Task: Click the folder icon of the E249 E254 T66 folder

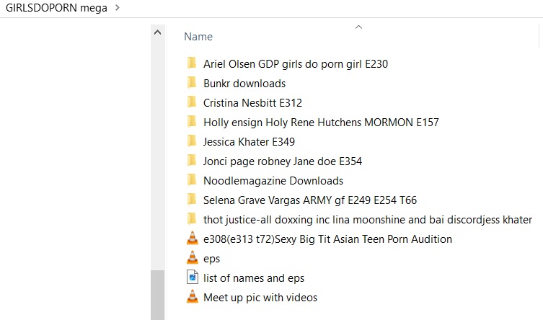Action: (192, 200)
